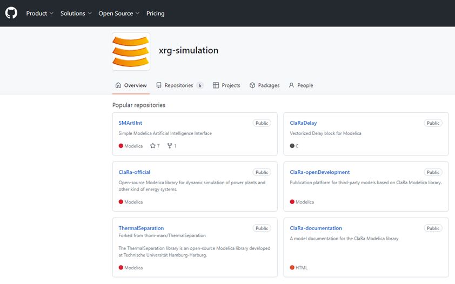This screenshot has width=455, height=284.
Task: Click the star icon on SMArtIInt
Action: click(x=152, y=146)
